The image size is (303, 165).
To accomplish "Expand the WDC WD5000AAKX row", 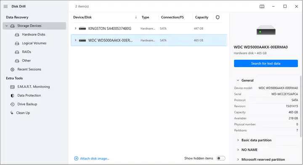I will [x=76, y=40].
